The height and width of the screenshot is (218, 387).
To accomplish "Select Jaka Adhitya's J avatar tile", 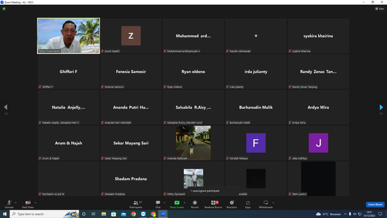I will [318, 143].
